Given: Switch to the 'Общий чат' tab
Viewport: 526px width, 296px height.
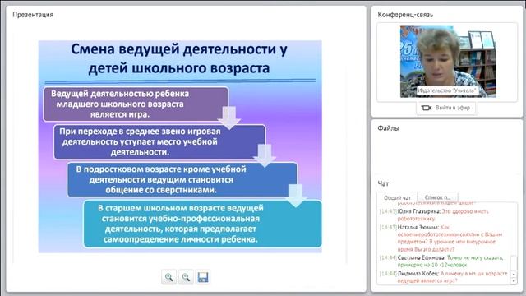Looking at the screenshot, I should [397, 197].
